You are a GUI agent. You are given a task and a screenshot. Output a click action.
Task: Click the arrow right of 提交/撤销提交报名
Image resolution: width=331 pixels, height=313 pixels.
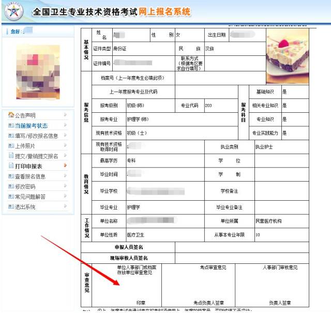tap(65, 155)
